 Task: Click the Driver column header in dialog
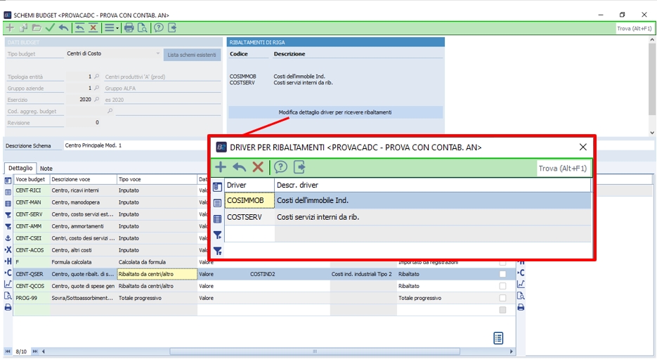click(249, 185)
